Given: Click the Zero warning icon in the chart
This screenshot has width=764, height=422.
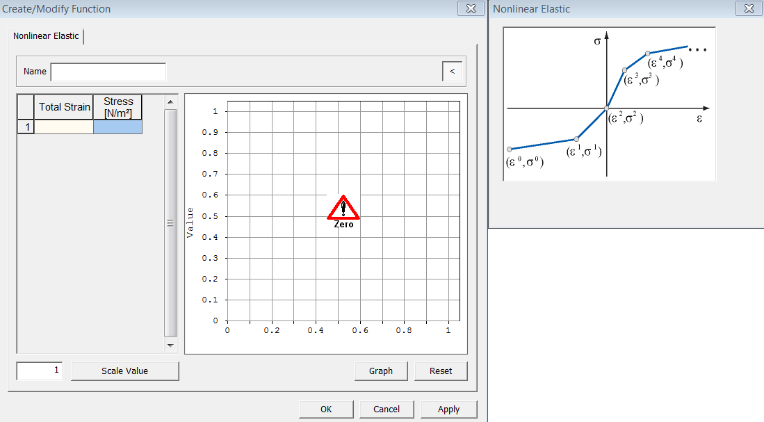Looking at the screenshot, I should click(343, 209).
